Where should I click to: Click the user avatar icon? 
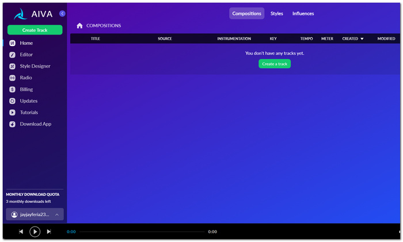pyautogui.click(x=14, y=214)
